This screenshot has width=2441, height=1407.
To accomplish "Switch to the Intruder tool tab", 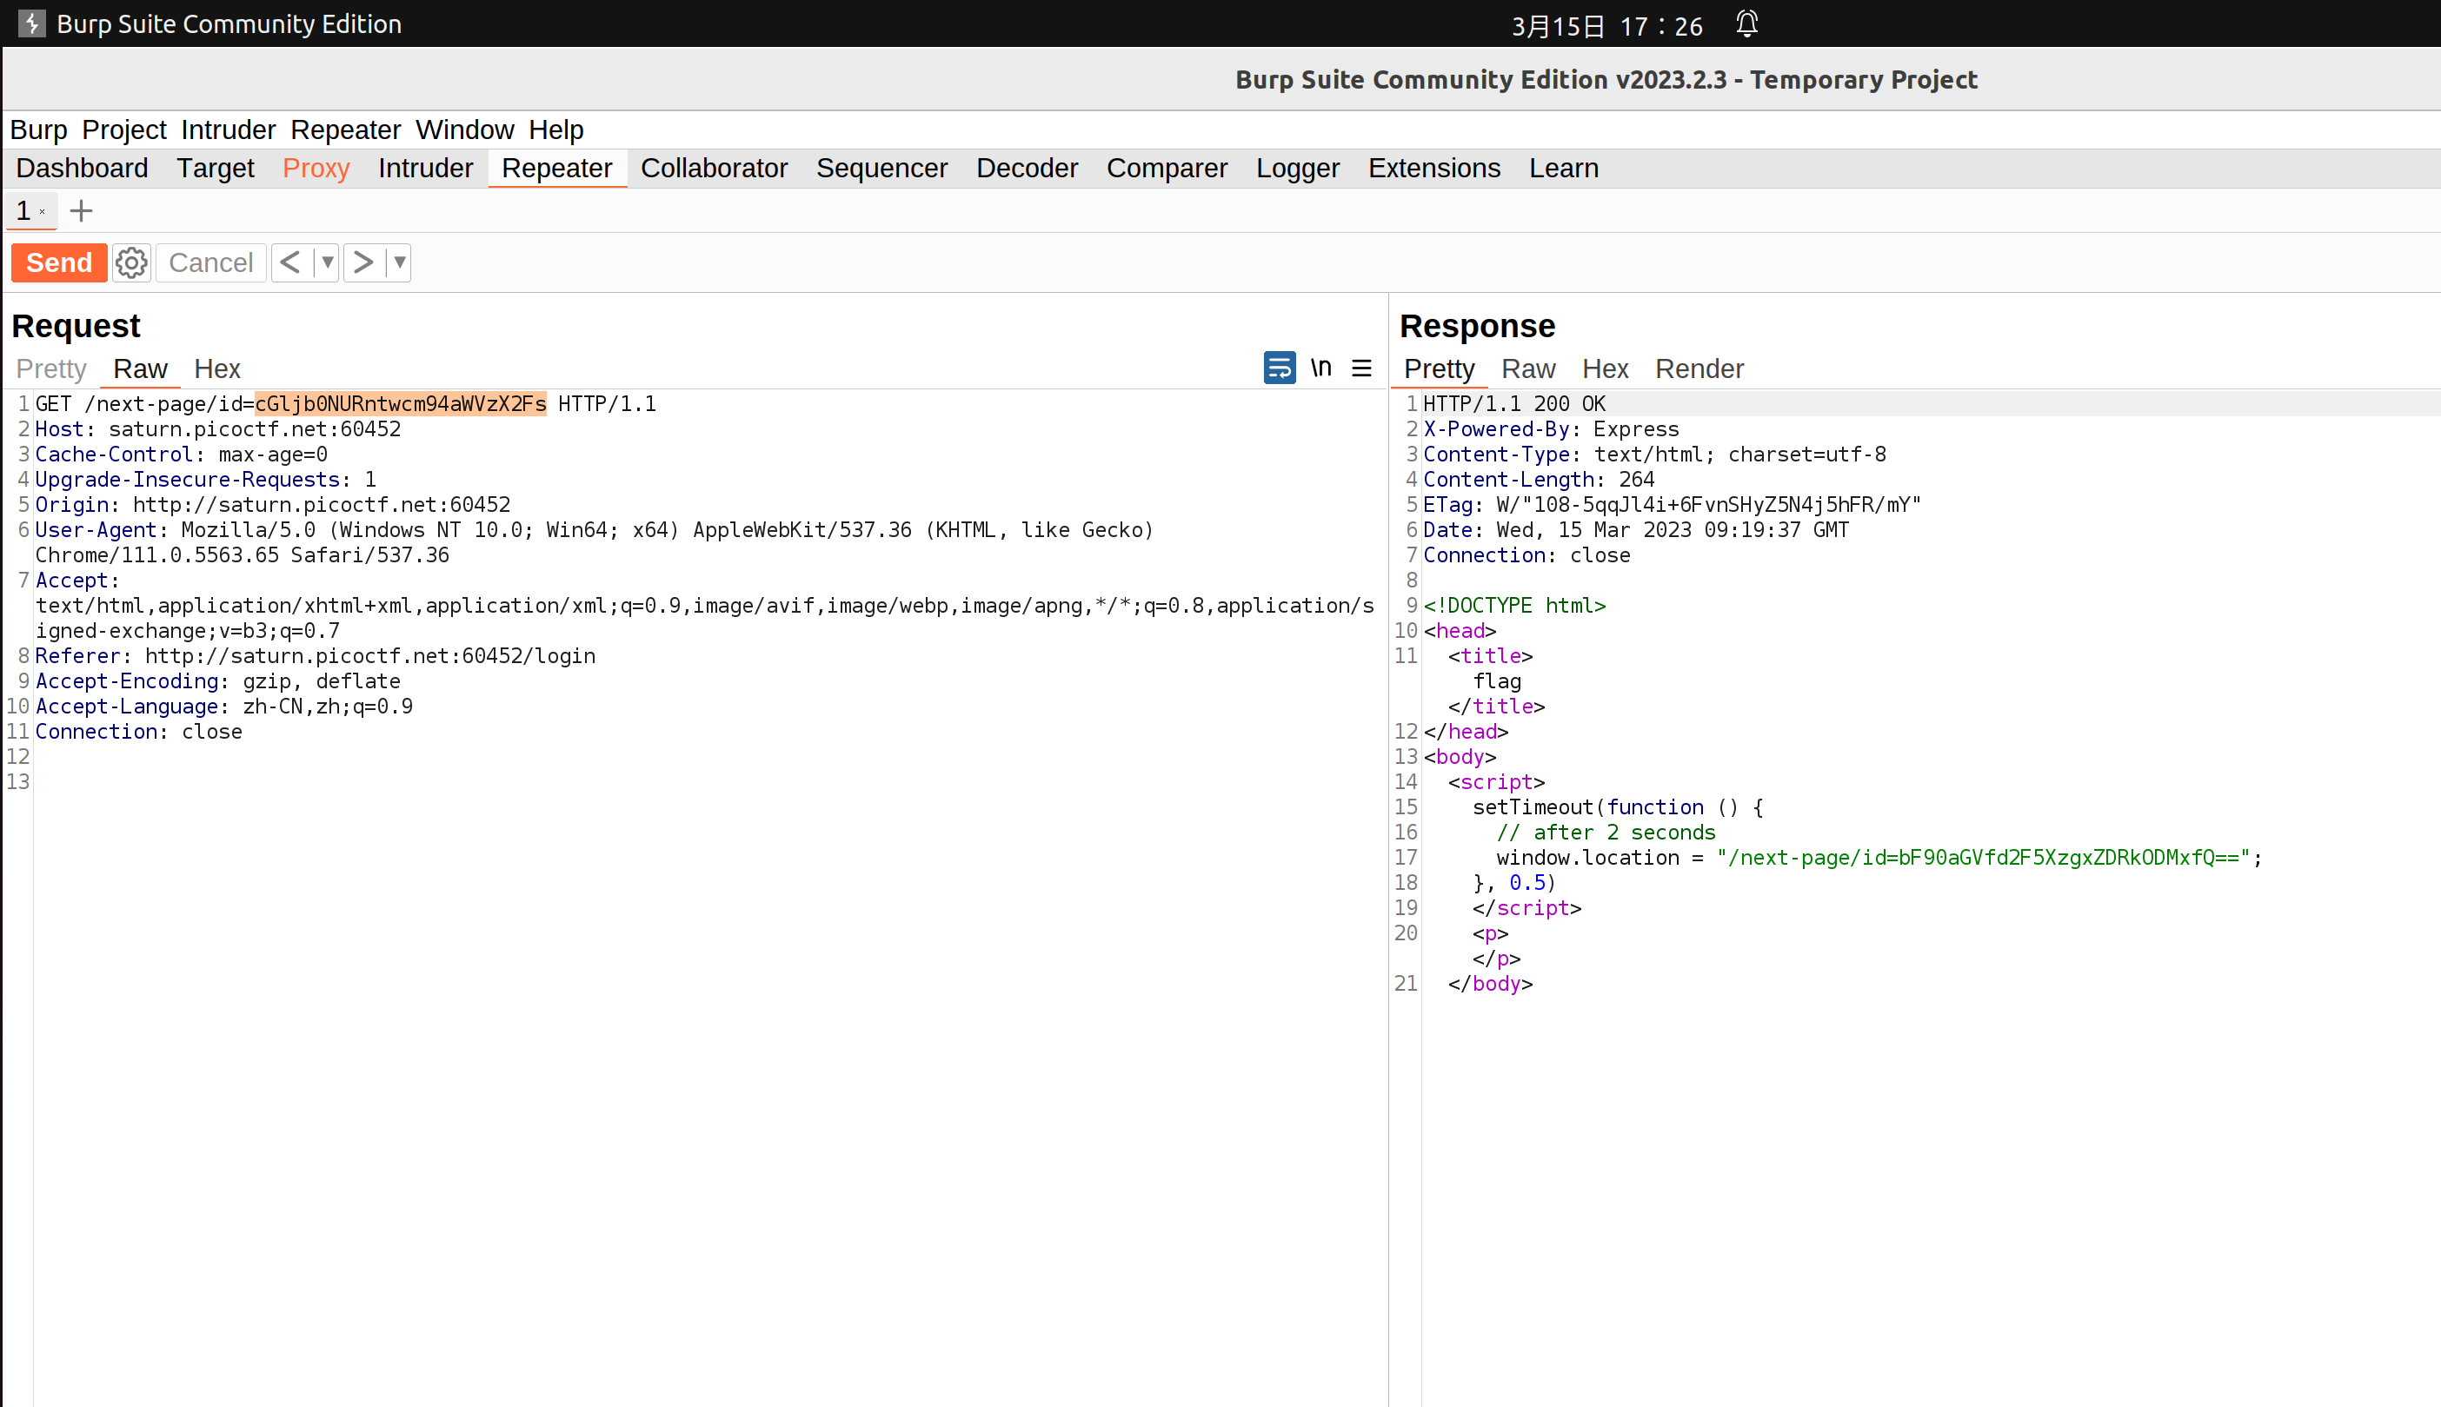I will [x=426, y=168].
